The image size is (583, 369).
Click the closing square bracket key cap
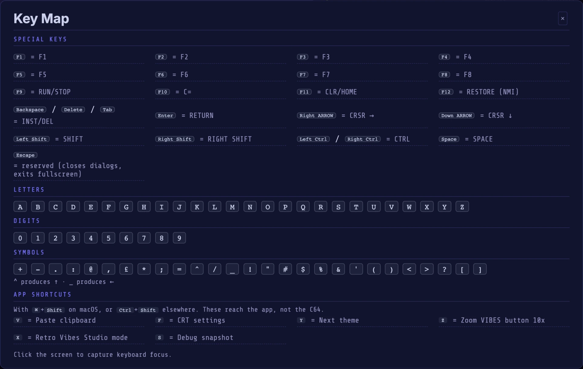480,269
